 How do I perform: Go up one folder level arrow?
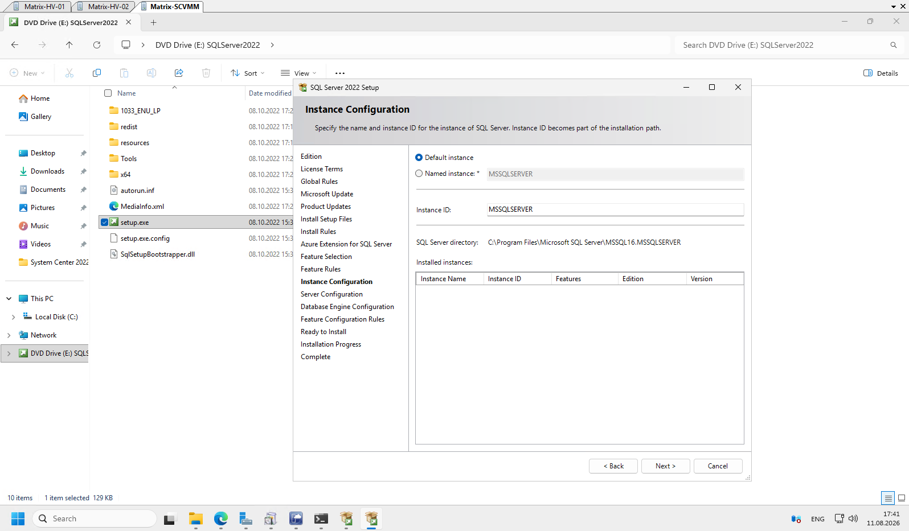pos(69,45)
